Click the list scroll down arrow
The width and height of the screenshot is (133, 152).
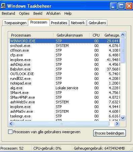point(123,118)
